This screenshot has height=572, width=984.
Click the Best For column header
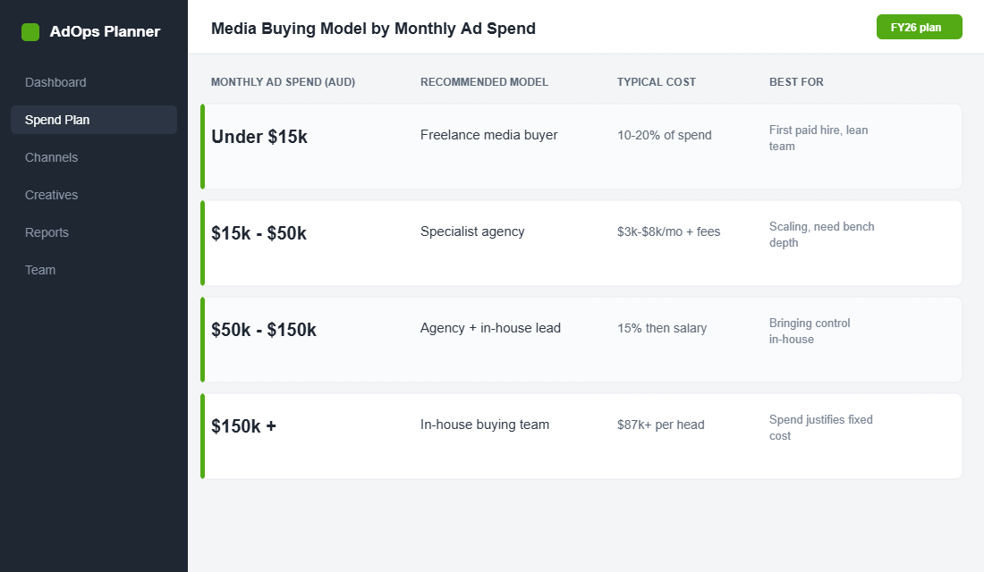(796, 82)
